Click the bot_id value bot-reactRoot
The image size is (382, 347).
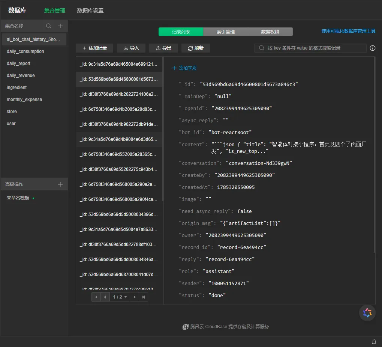[230, 132]
